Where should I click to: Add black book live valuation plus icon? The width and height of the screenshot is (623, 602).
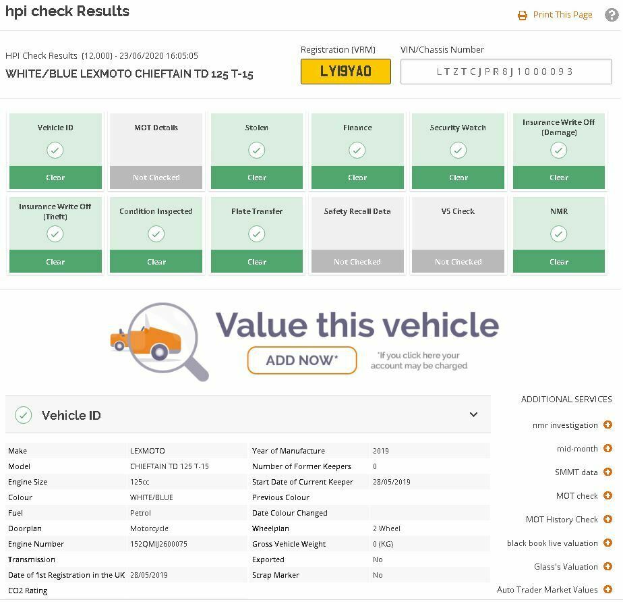point(607,543)
